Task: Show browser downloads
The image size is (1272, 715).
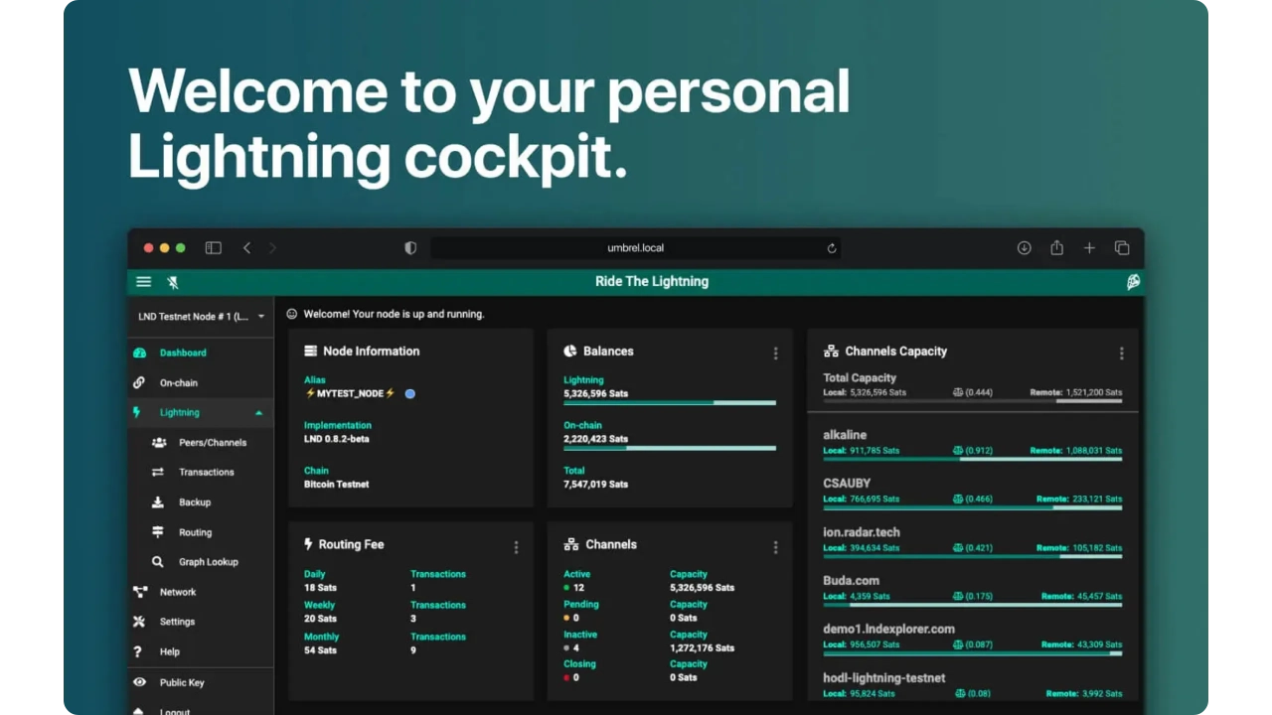Action: 1024,248
